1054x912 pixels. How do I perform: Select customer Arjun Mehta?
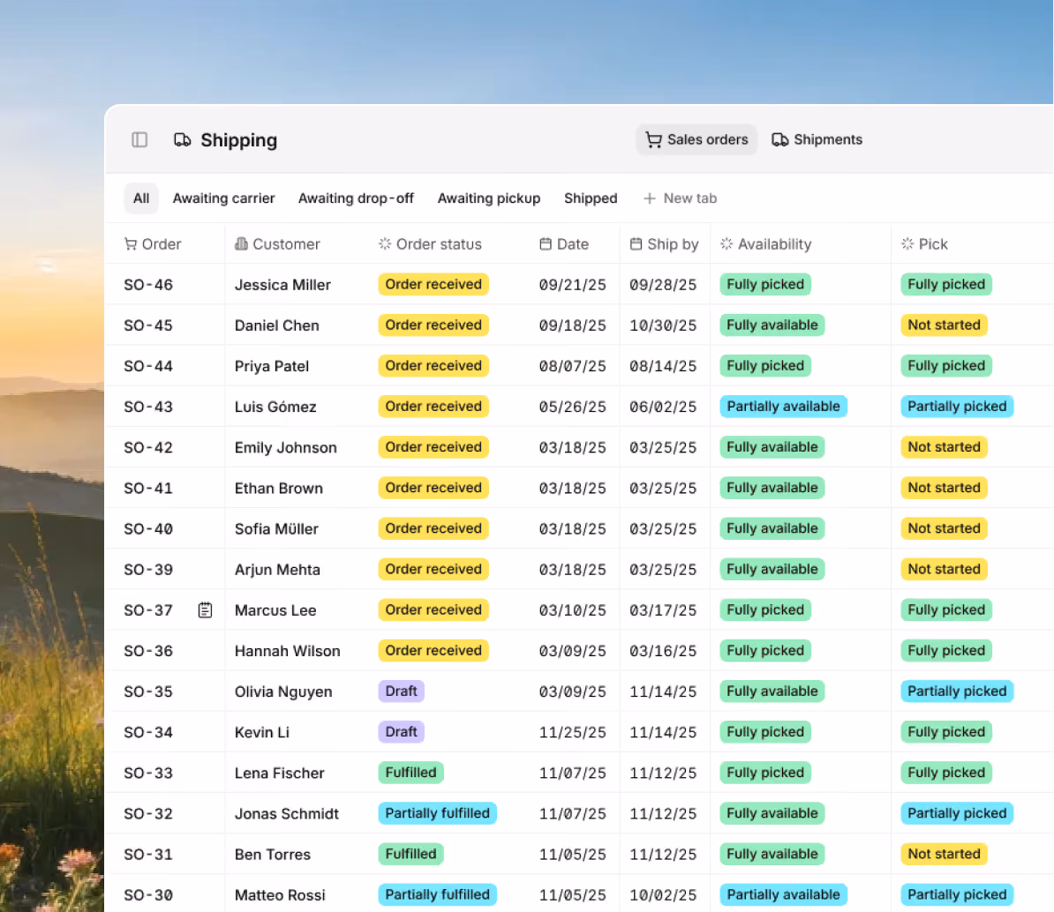(x=277, y=570)
